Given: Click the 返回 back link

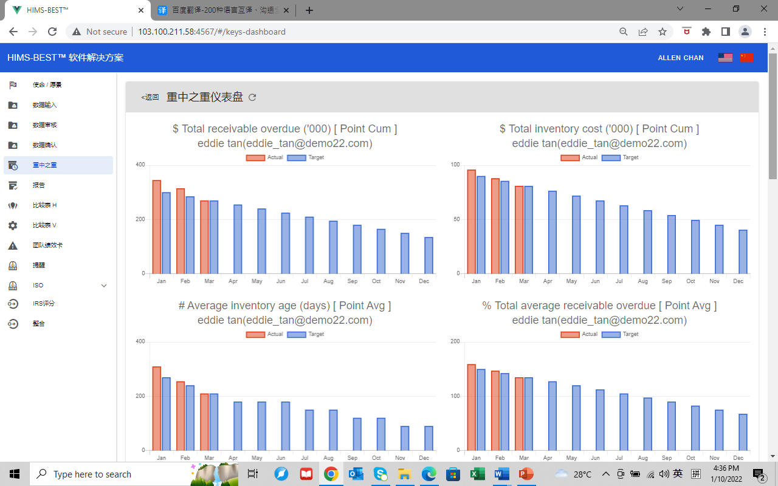Looking at the screenshot, I should click(x=150, y=97).
